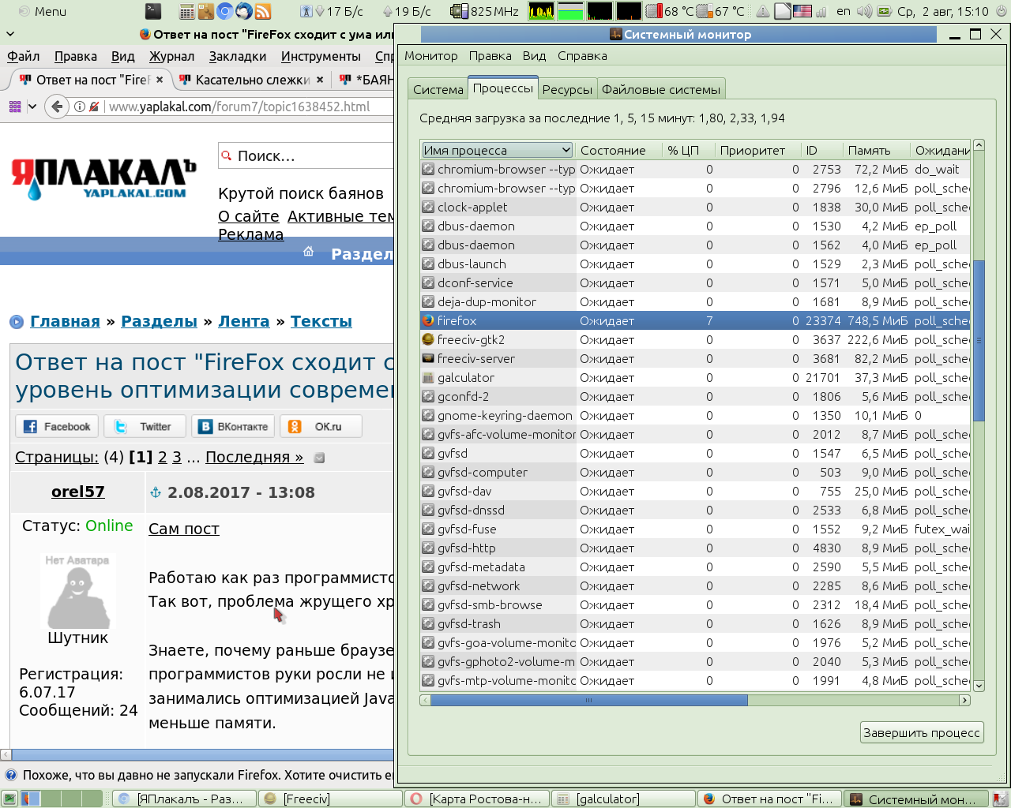Open 'Справка' menu in System Monitor

point(582,56)
